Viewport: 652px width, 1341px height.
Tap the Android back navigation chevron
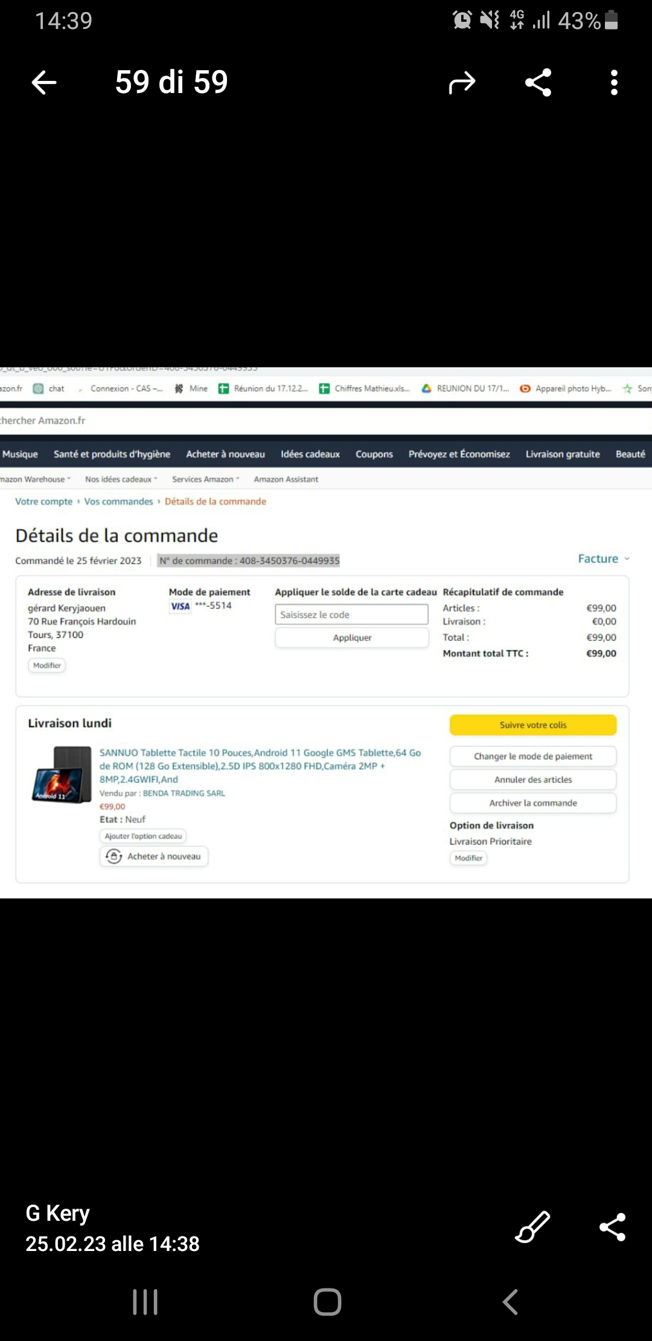510,1302
